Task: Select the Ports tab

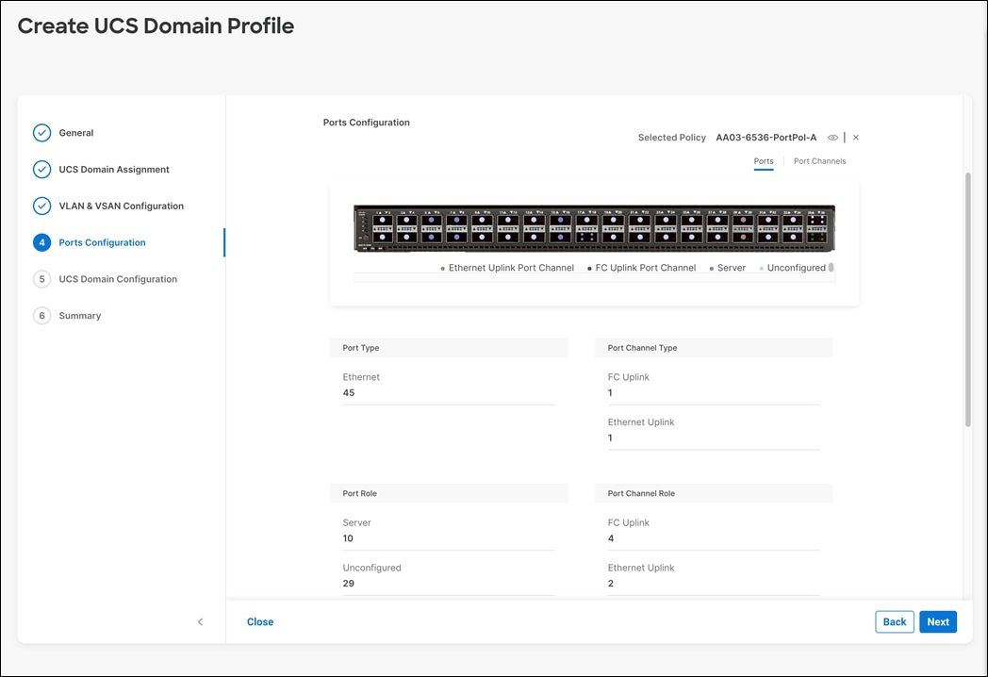Action: [764, 160]
